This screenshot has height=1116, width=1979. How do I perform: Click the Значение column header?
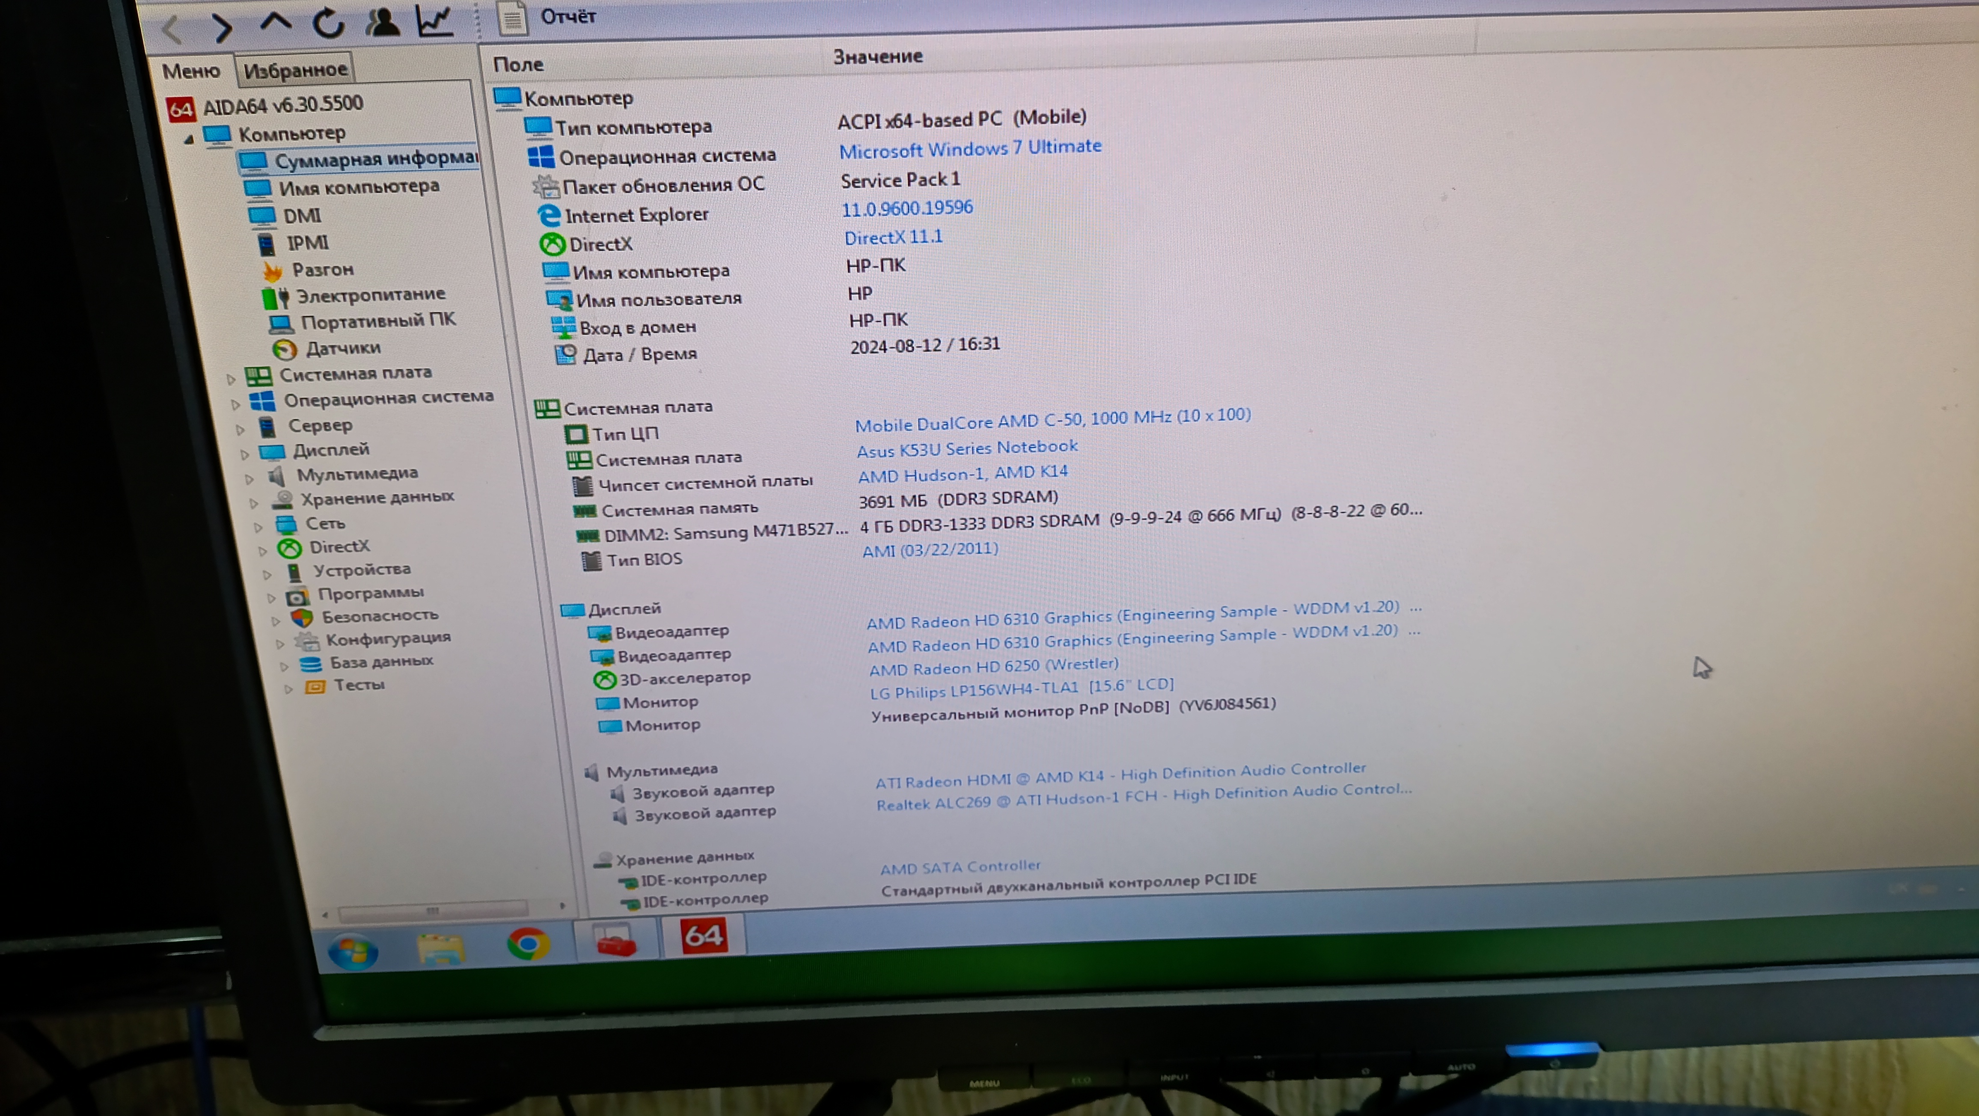point(878,56)
